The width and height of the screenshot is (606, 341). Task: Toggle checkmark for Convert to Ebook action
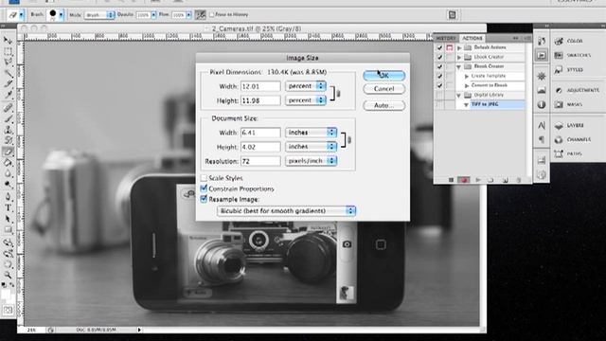439,85
